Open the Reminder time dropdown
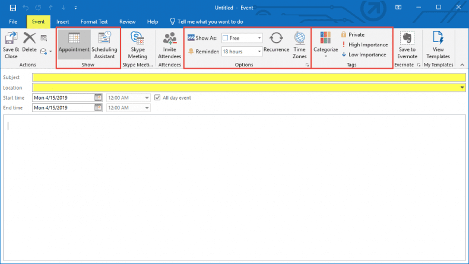Viewport: 469px width, 264px height. pyautogui.click(x=259, y=52)
